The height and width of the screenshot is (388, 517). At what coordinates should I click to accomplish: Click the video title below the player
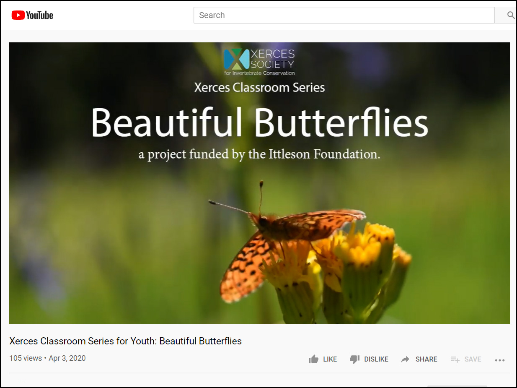[126, 341]
